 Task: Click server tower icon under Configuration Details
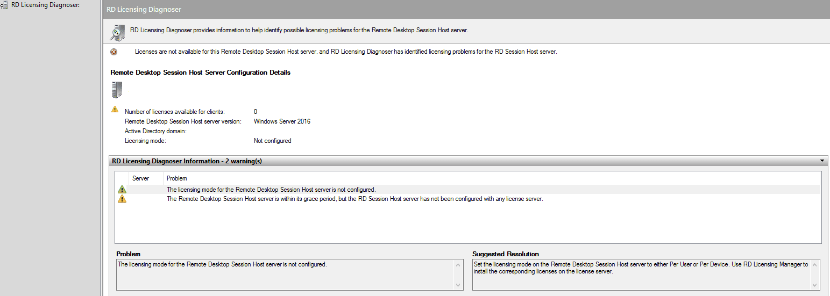point(117,90)
